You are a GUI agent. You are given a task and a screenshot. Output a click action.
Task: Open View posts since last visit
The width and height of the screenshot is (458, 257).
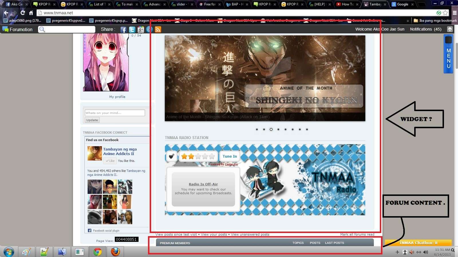pyautogui.click(x=176, y=234)
